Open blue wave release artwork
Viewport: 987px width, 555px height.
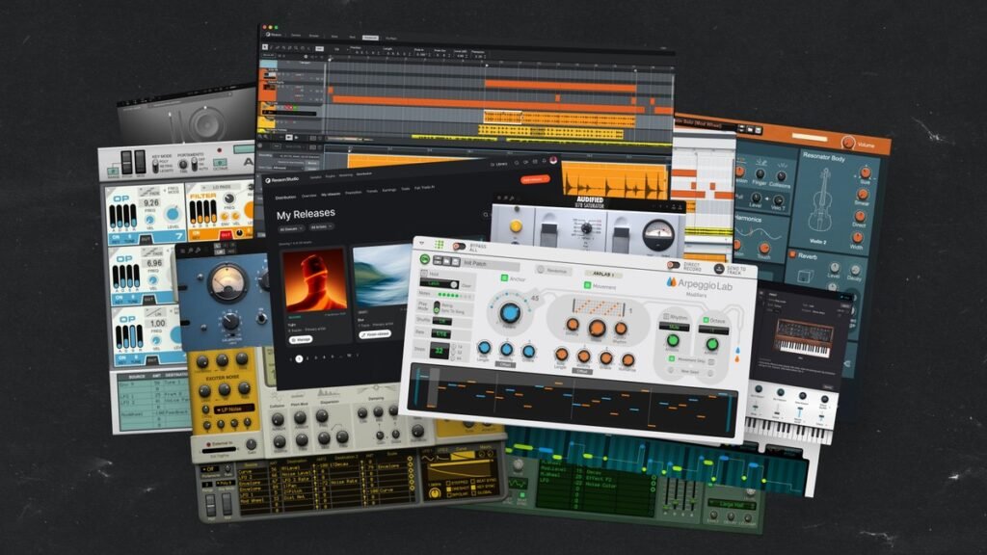383,276
